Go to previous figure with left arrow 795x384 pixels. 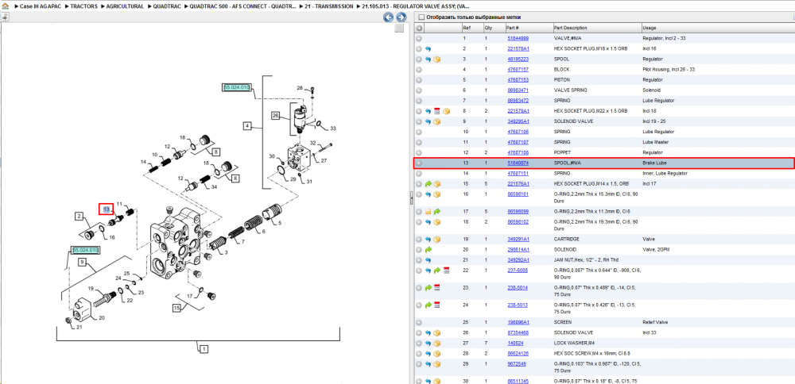389,17
